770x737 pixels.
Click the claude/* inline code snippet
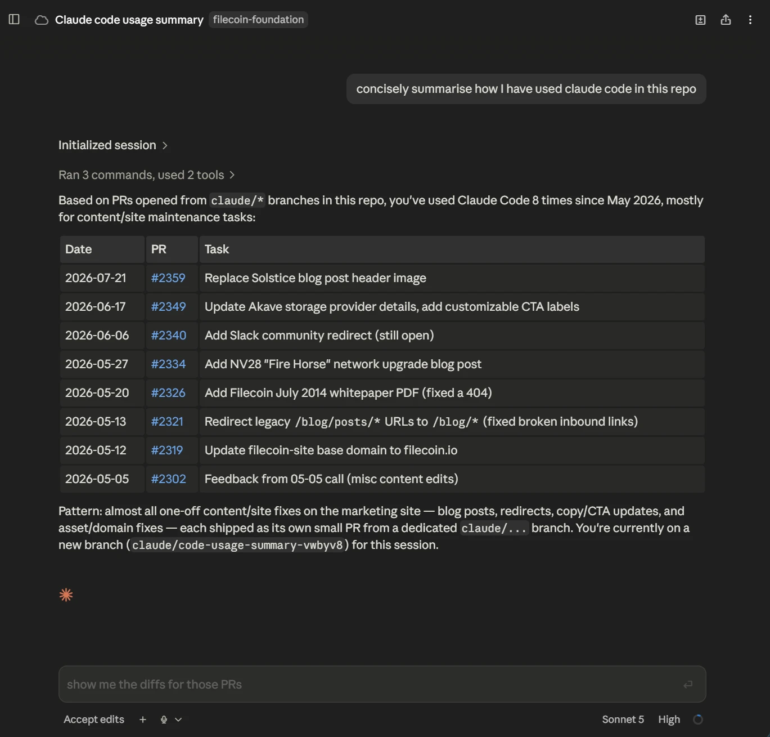point(237,200)
